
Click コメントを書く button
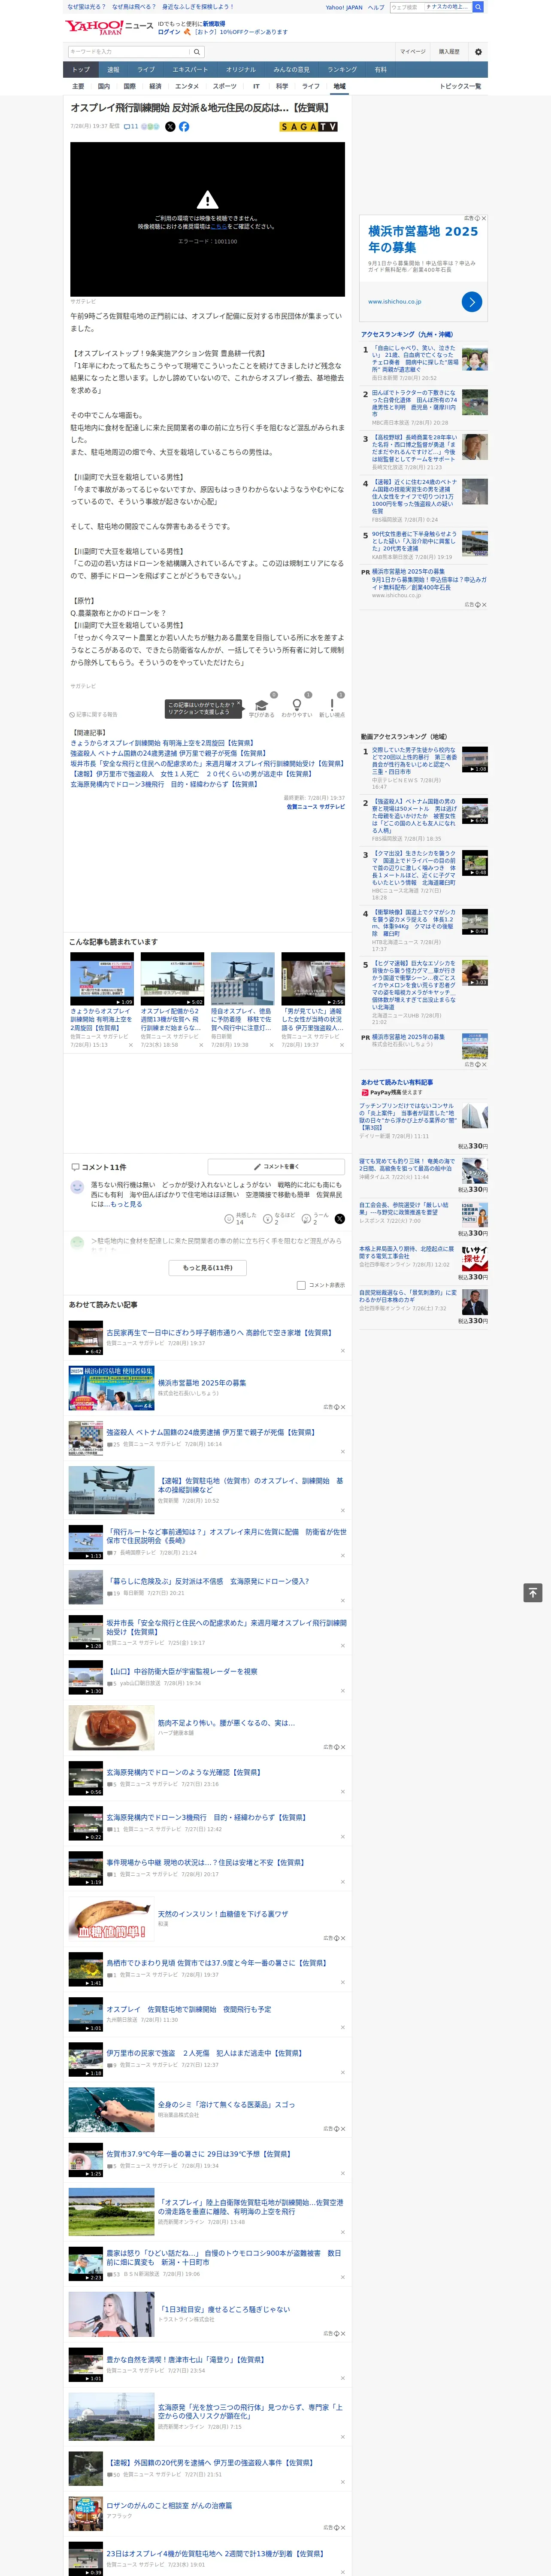[x=277, y=1166]
